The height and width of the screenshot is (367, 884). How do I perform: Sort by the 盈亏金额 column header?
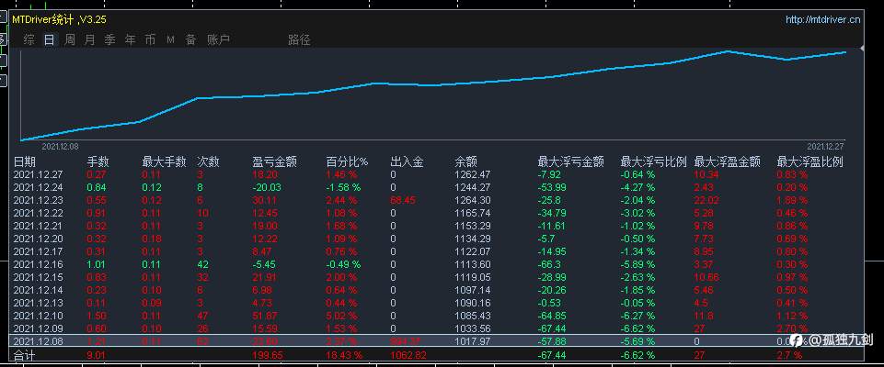pos(274,161)
